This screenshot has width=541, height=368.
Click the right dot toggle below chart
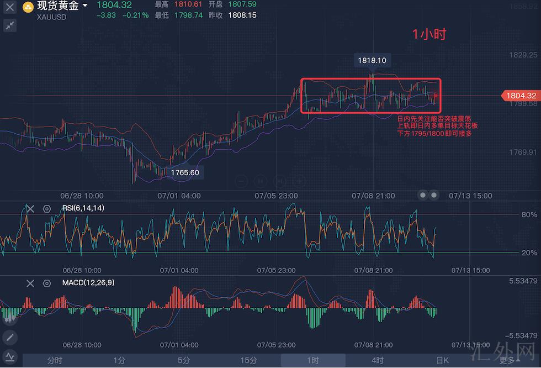[434, 194]
